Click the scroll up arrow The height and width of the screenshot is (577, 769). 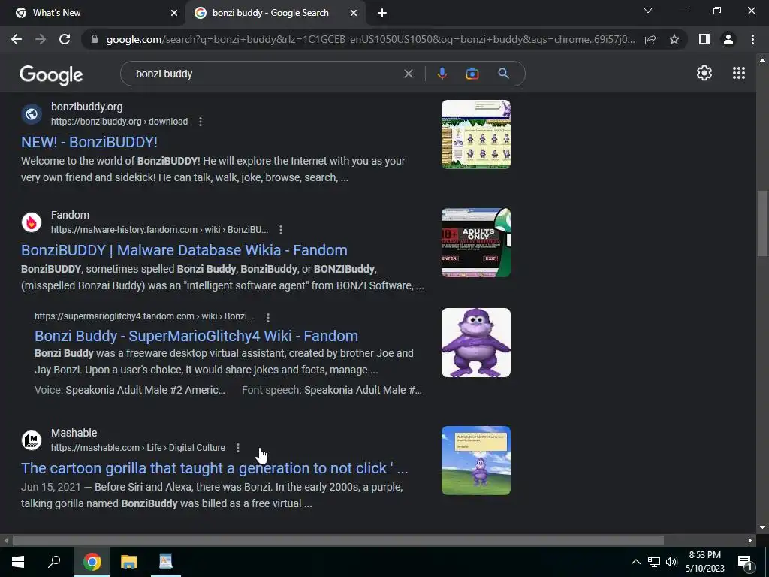tap(762, 60)
